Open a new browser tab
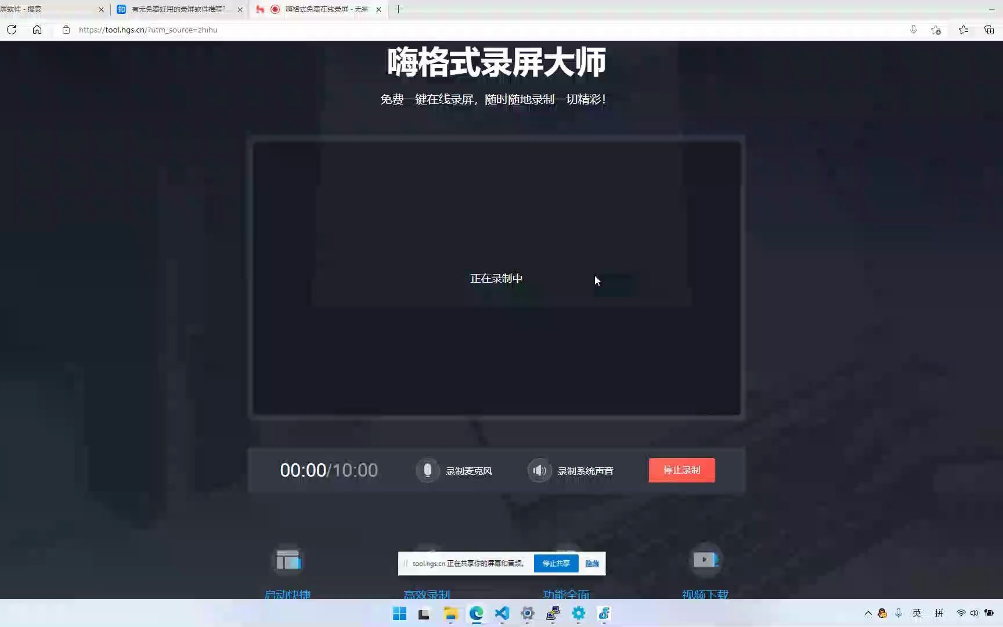This screenshot has width=1003, height=627. pyautogui.click(x=399, y=9)
